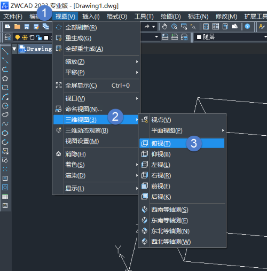Collapse the Drawing tab dropdown triangle

click(14, 49)
